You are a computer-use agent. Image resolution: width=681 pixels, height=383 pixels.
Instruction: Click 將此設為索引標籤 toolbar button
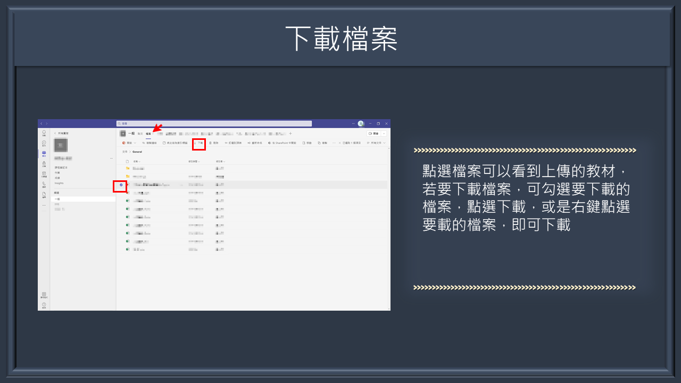tap(175, 143)
